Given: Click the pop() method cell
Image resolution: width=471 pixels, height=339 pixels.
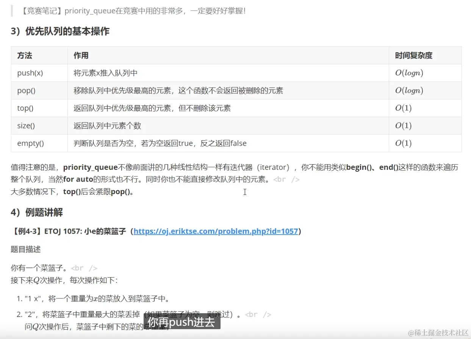Looking at the screenshot, I should (x=39, y=91).
